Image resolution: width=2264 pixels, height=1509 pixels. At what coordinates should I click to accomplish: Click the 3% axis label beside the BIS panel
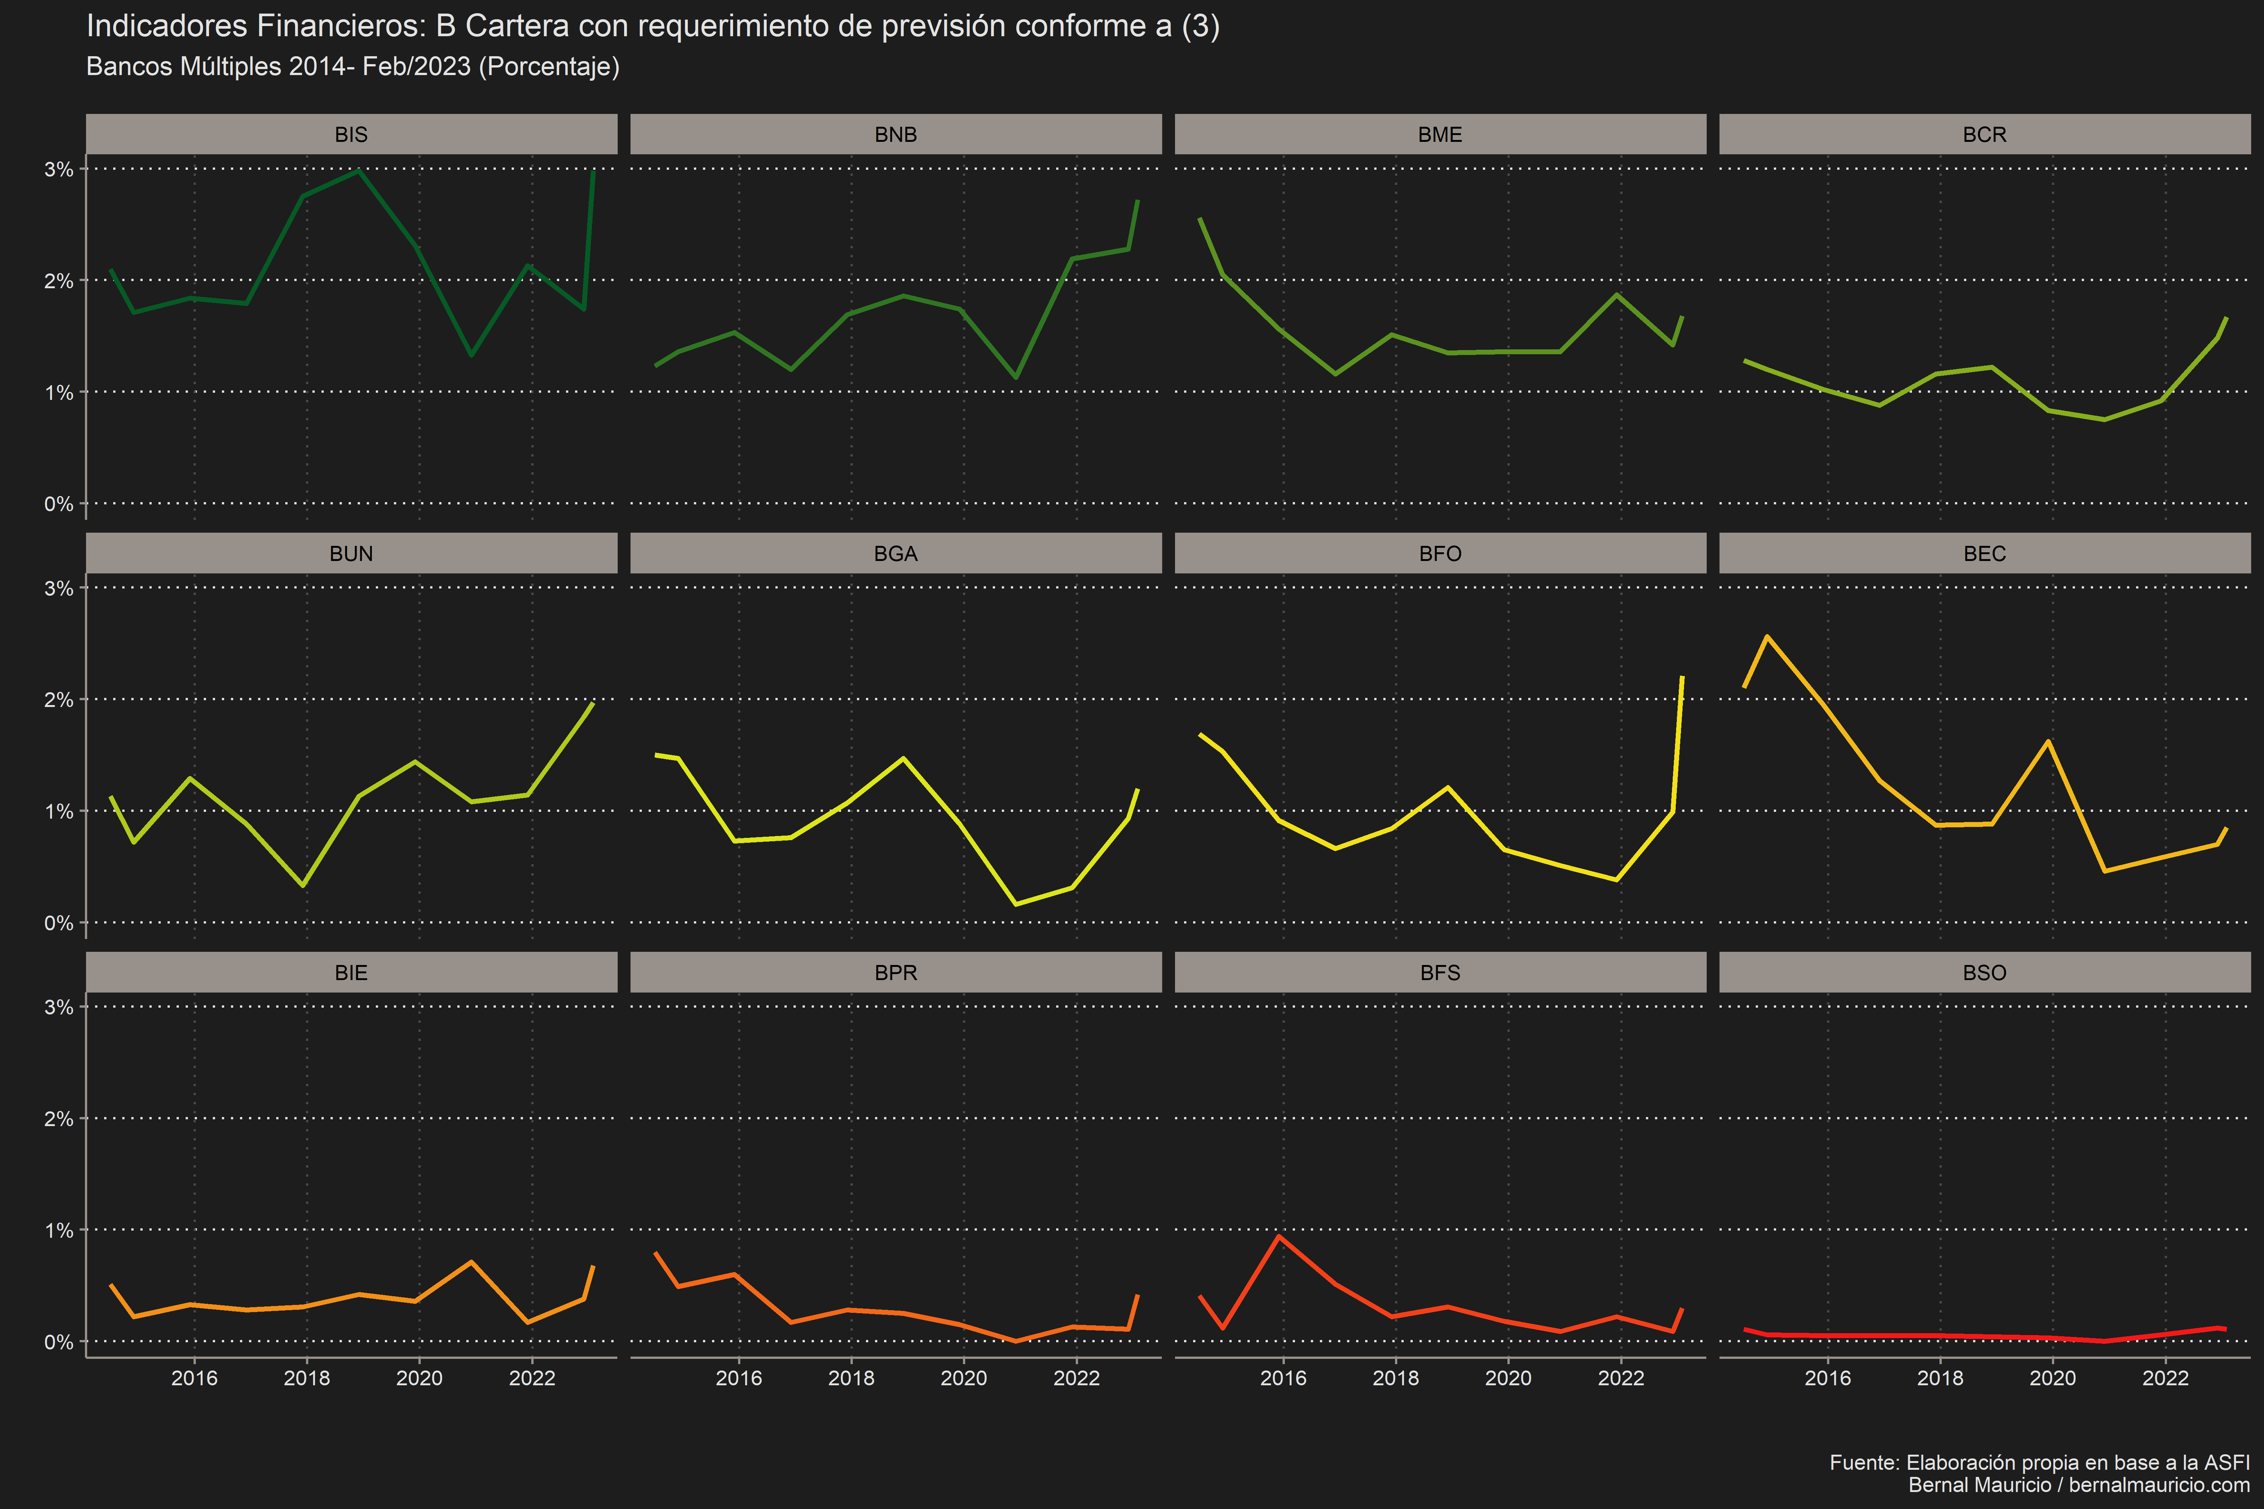[x=59, y=169]
